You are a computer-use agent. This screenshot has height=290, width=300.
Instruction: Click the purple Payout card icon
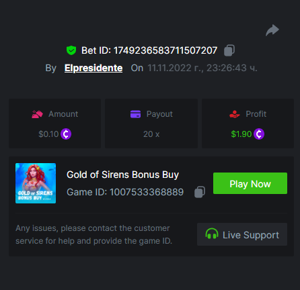[135, 114]
